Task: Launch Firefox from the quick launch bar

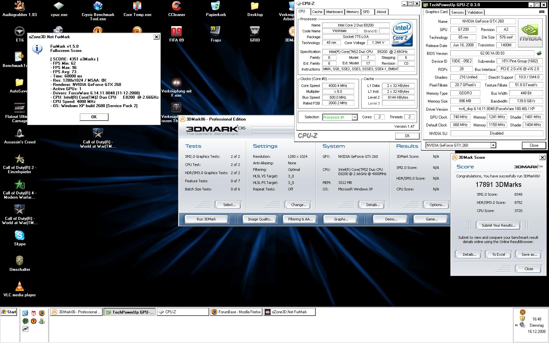Action: [42, 313]
